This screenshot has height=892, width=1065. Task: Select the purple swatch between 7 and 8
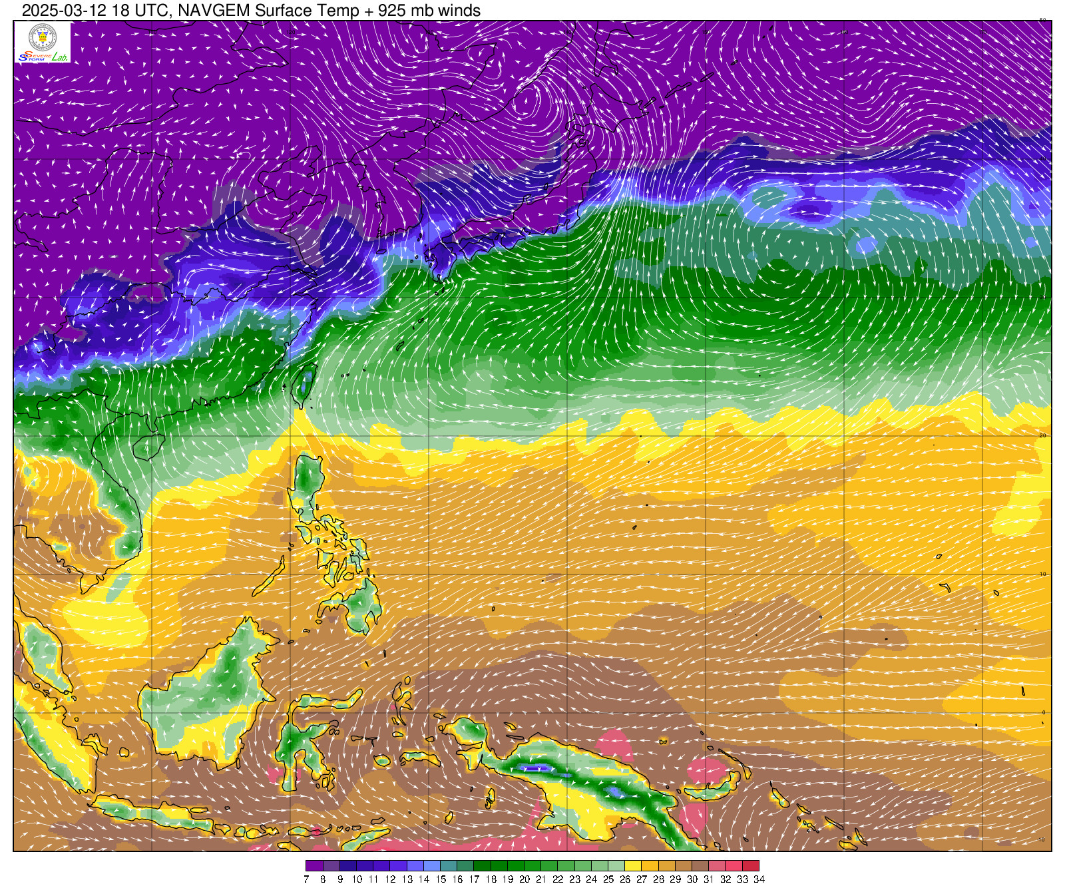(x=314, y=866)
